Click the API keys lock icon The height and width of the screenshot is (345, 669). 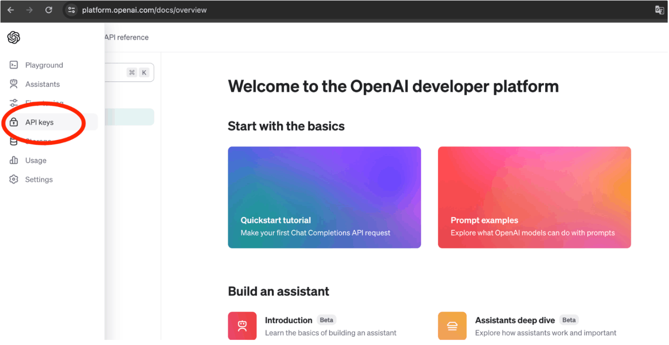click(14, 122)
